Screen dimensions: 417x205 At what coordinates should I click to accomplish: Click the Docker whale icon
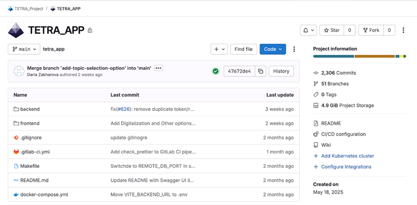pos(16,194)
